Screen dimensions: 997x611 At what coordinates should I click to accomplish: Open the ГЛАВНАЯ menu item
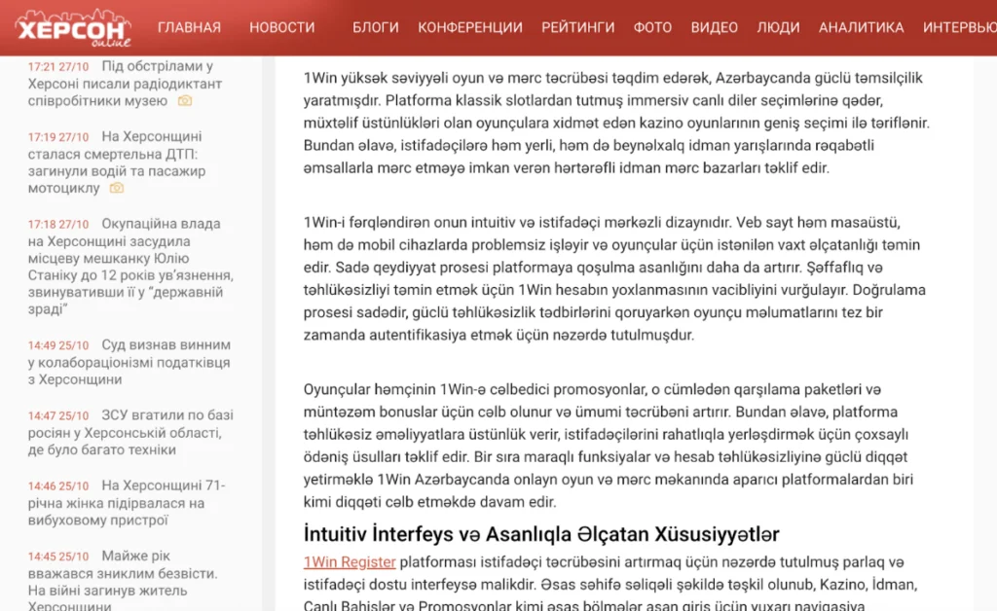click(x=189, y=27)
